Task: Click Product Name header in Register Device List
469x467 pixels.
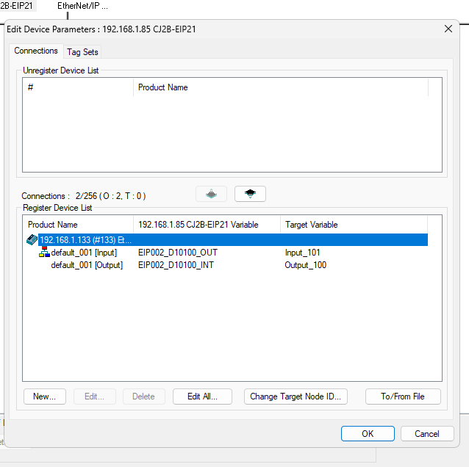Action: [79, 225]
